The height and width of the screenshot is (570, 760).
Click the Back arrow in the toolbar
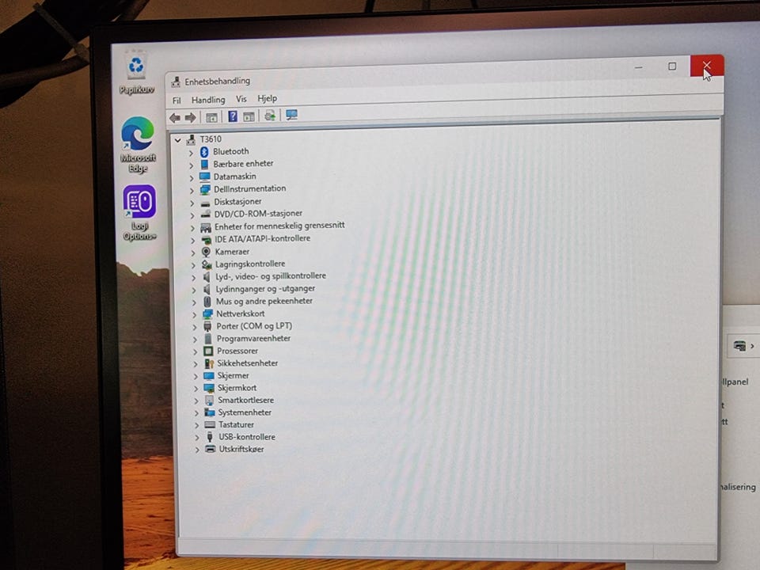(175, 118)
